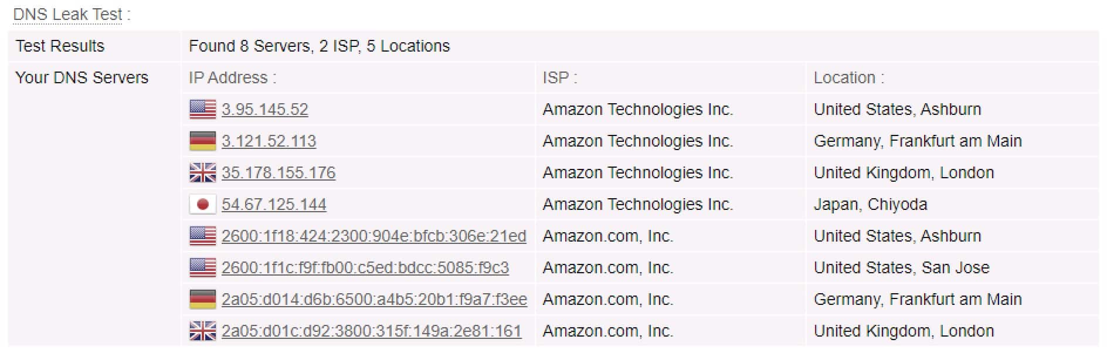Follow the 2a05:d01c:d92:3800:315f:149a:2e81:161 link

(x=371, y=331)
